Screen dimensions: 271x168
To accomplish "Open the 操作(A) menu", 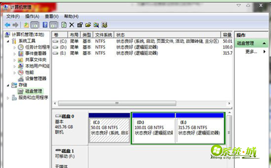I will pos(32,16).
